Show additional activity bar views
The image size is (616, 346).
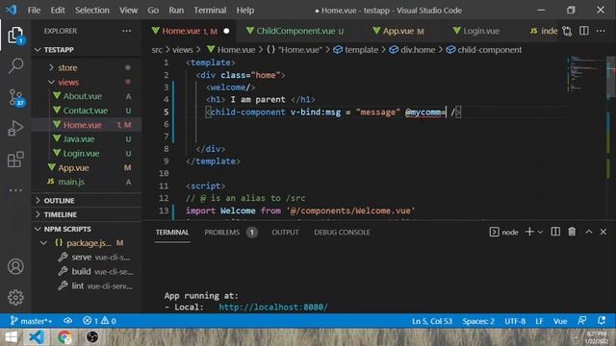pos(15,190)
